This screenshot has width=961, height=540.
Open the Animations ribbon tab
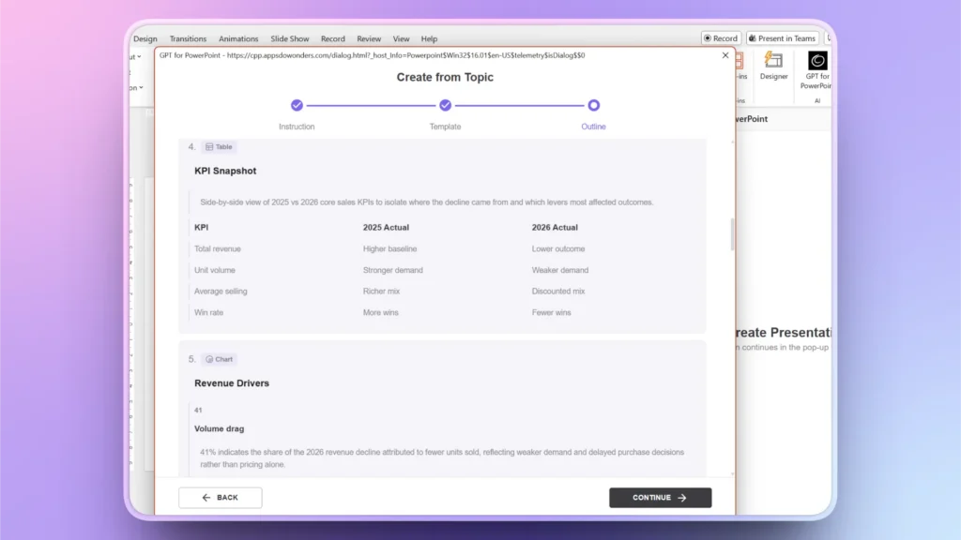(x=238, y=38)
